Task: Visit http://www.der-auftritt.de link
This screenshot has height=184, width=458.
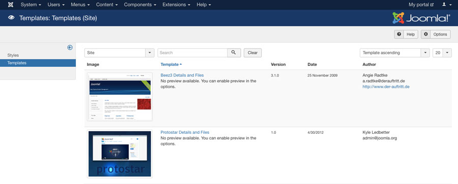Action: pyautogui.click(x=386, y=87)
